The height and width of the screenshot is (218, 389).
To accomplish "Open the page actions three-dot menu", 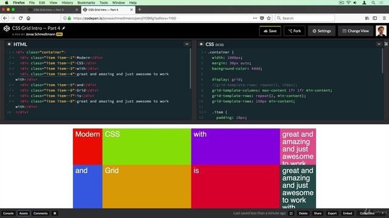I will tap(255, 18).
